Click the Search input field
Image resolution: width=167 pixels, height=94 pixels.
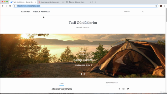(132, 11)
